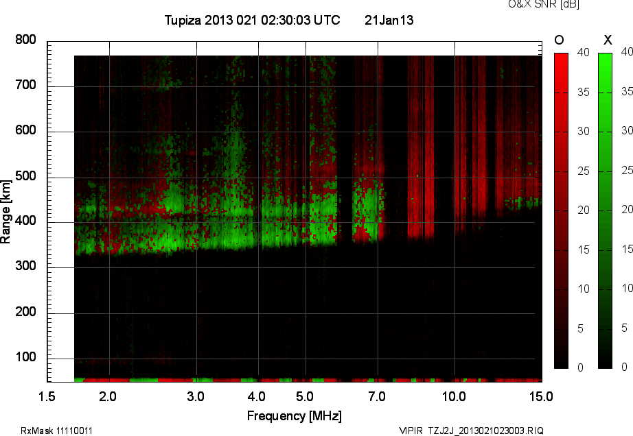Click the '40' label on O colorbar
This screenshot has width=633, height=436.
coord(584,52)
